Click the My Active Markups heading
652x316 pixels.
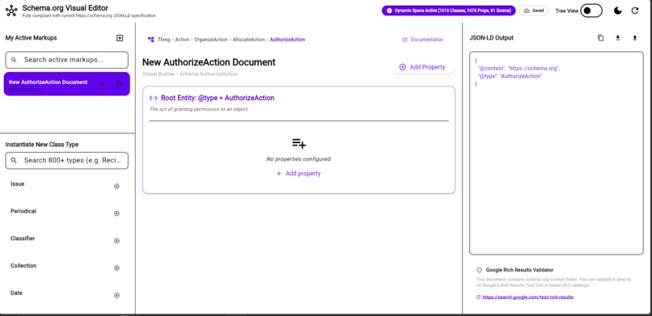pos(32,38)
